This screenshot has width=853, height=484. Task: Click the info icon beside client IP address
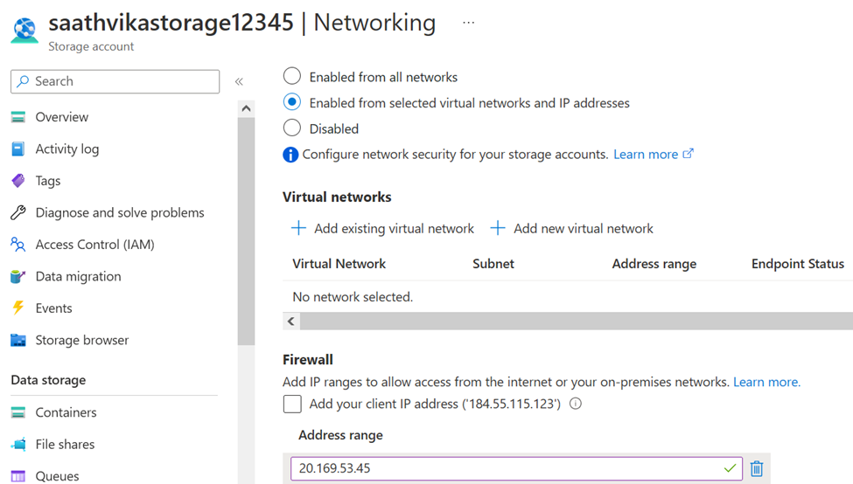[x=575, y=404]
